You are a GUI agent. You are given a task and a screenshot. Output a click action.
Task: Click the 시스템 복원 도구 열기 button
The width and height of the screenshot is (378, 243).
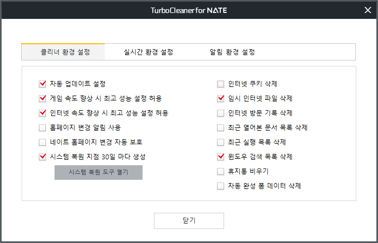pos(98,172)
